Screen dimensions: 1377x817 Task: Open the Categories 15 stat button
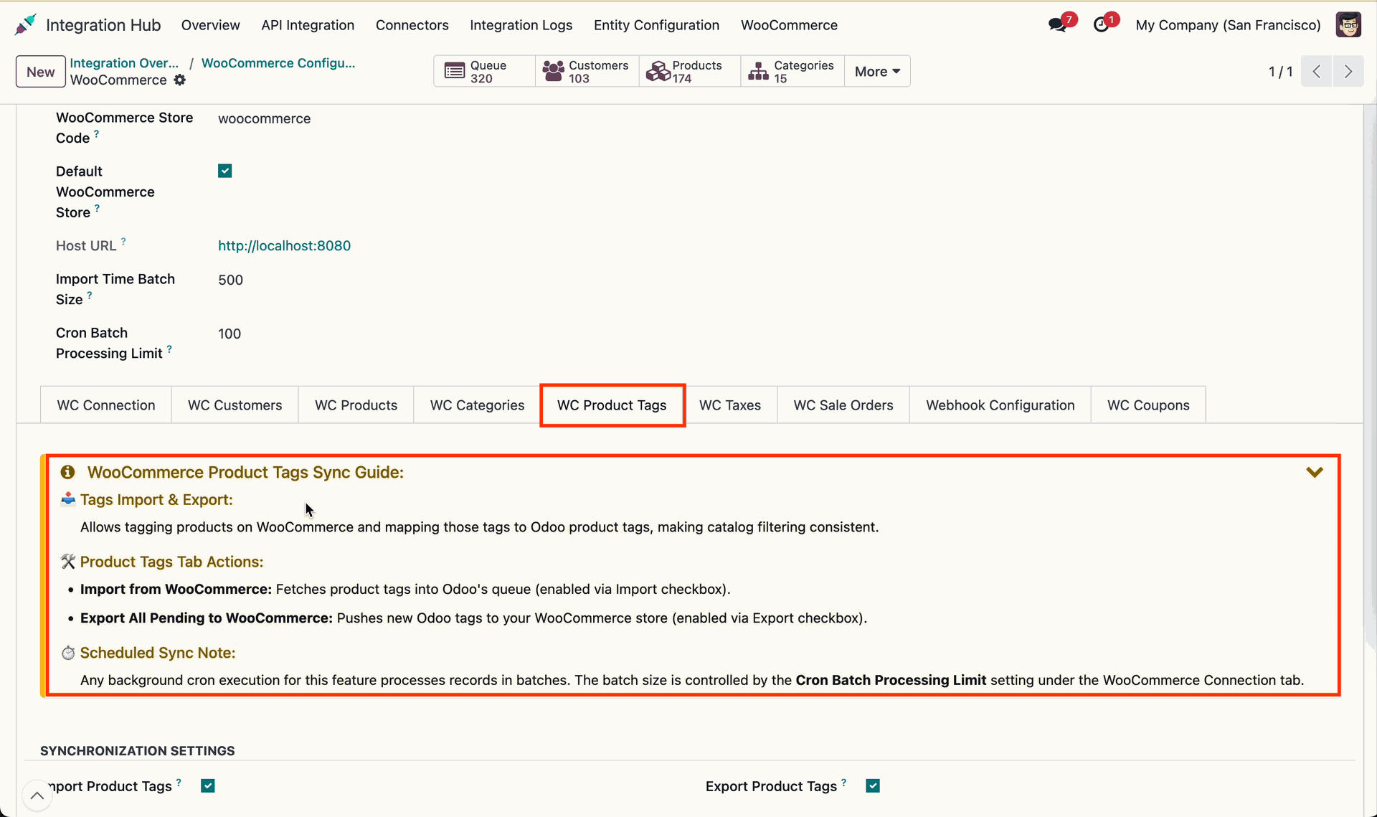click(792, 71)
